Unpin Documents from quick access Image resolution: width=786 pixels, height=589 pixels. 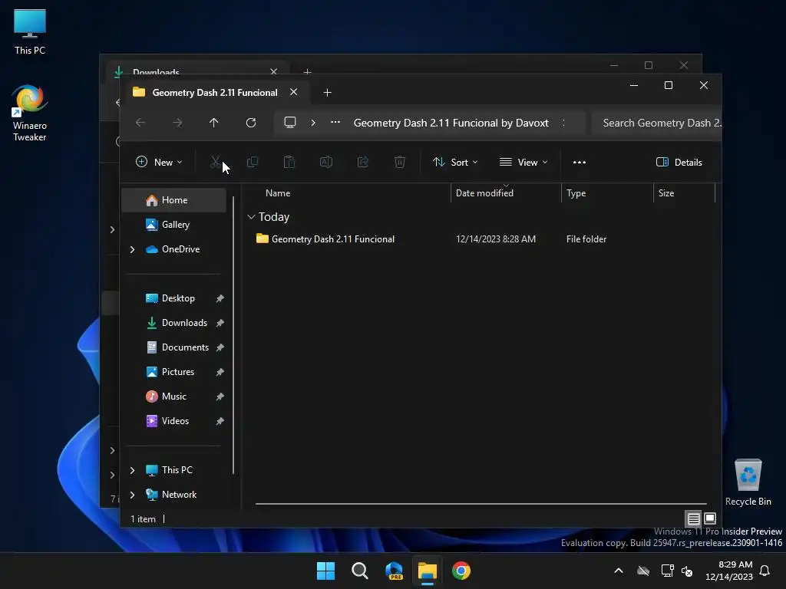coord(220,347)
